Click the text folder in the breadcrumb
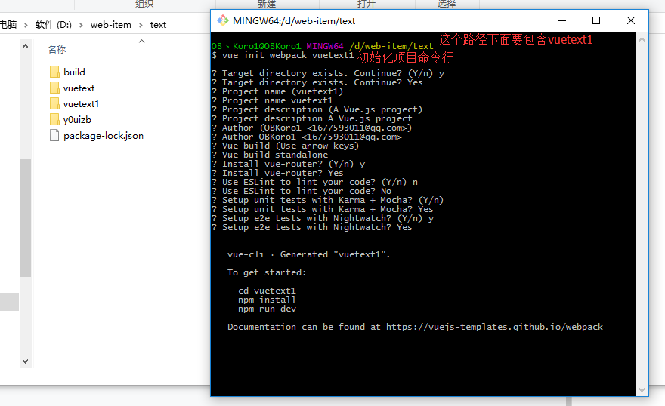 [158, 25]
